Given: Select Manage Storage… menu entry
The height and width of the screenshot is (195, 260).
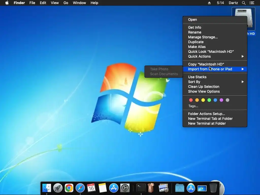Looking at the screenshot, I should (215, 37).
